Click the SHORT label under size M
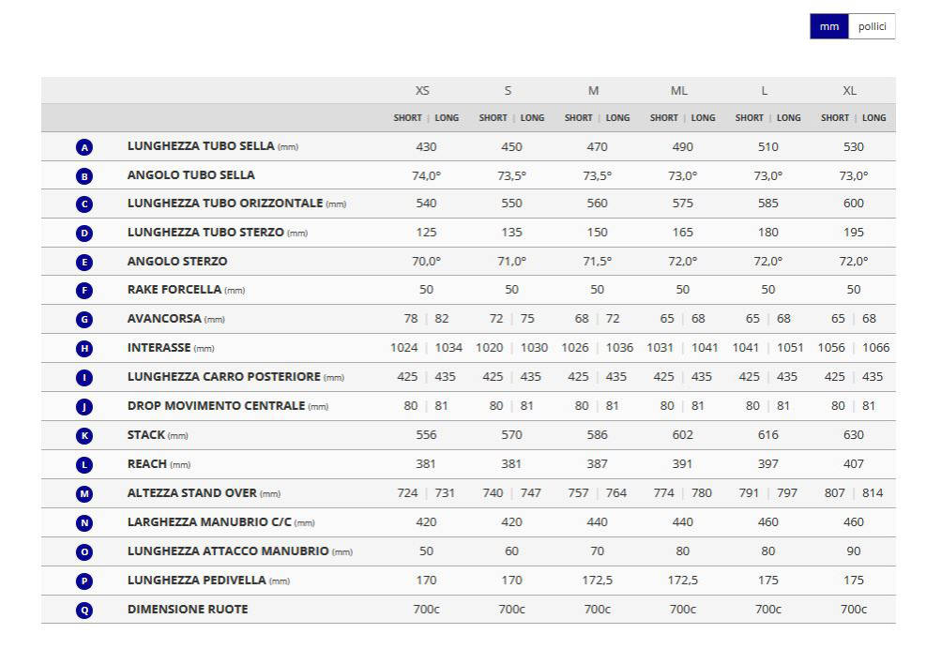The height and width of the screenshot is (649, 926). tap(578, 117)
